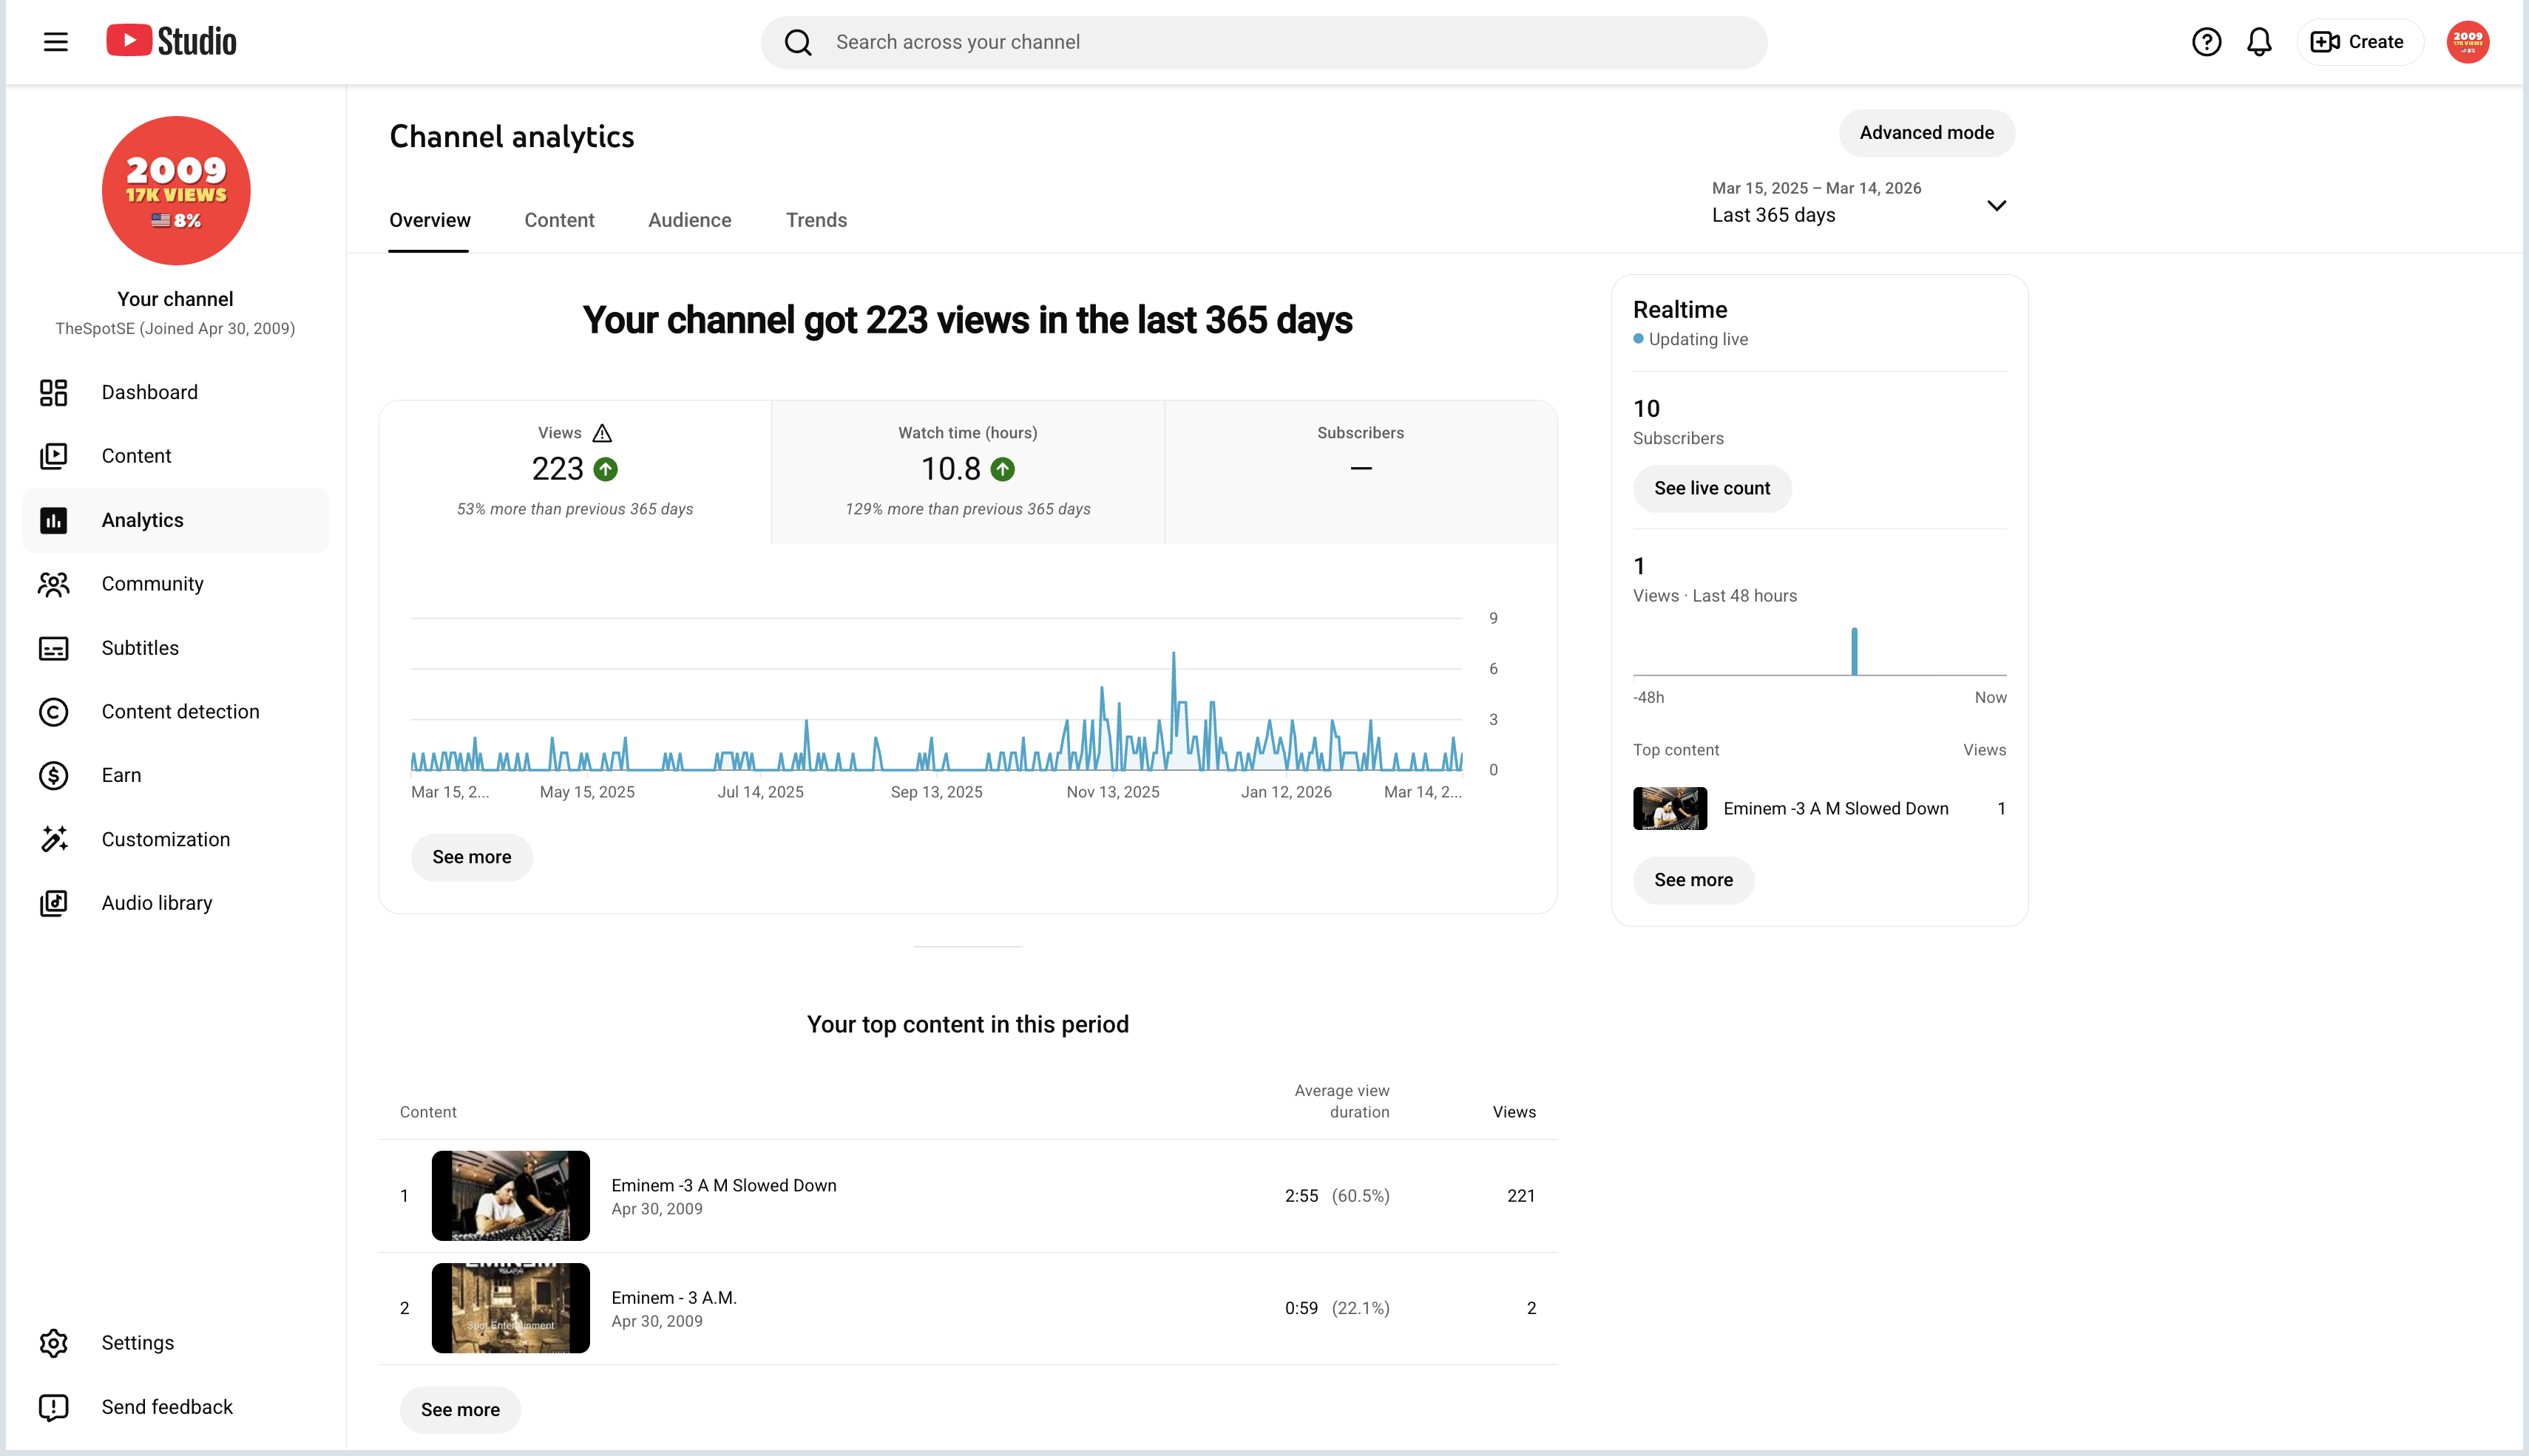Open Earn in the sidebar
2529x1456 pixels.
click(x=176, y=776)
